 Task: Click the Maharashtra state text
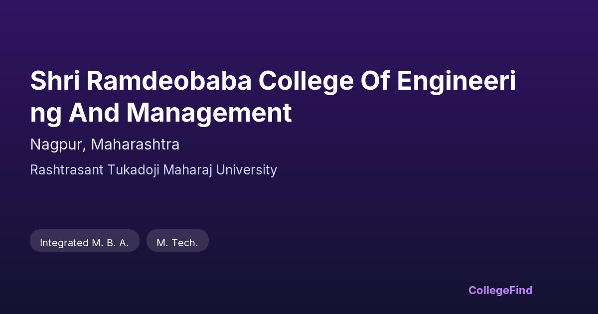pyautogui.click(x=135, y=145)
